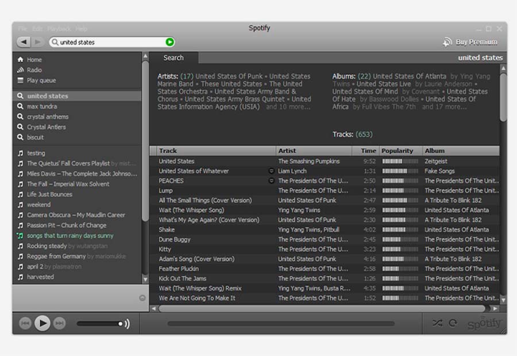Image resolution: width=517 pixels, height=356 pixels.
Task: Sort results by the Popularity column
Action: [x=398, y=151]
